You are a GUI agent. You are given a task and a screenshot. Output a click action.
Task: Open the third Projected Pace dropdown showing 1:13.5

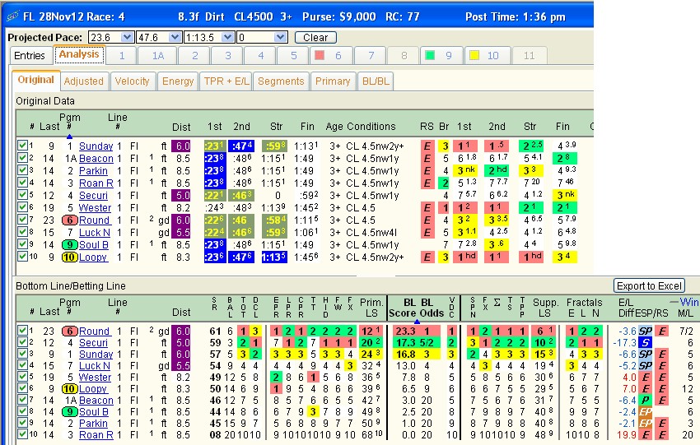(227, 38)
